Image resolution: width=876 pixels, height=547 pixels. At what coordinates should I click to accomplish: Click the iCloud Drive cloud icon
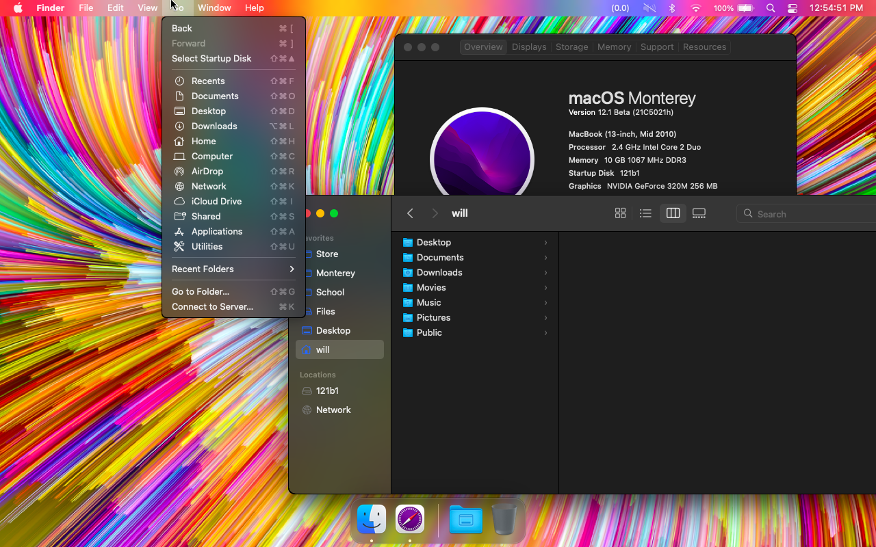tap(179, 201)
